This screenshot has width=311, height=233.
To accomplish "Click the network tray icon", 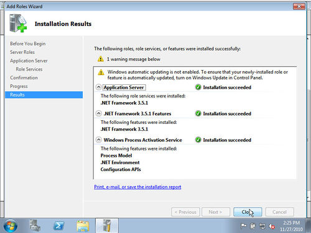I will tap(262, 226).
